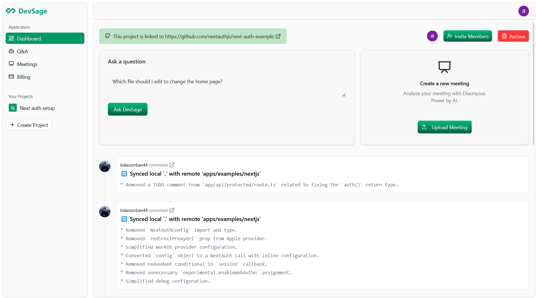Screen dimensions: 536x298
Task: Click the Meetings chat icon in sidebar
Action: [11, 64]
